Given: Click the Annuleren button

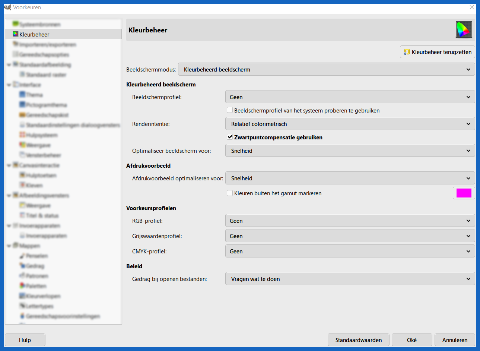Looking at the screenshot, I should 455,340.
